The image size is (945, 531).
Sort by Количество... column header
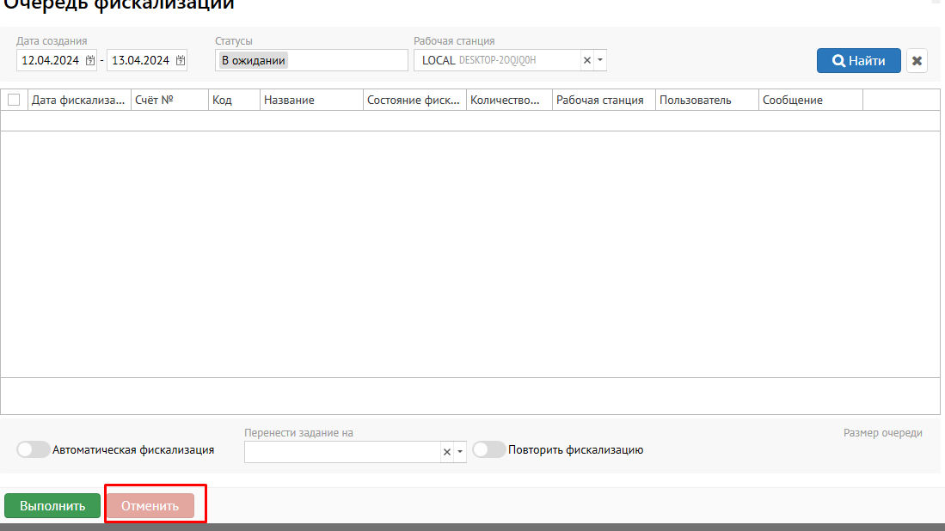[509, 100]
